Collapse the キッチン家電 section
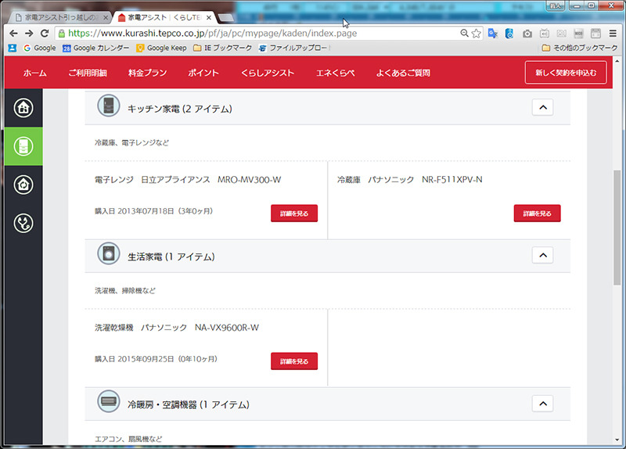Image resolution: width=626 pixels, height=449 pixels. tap(542, 107)
